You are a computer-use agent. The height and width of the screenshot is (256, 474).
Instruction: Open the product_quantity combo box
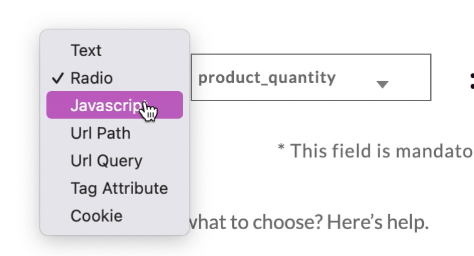coord(311,77)
